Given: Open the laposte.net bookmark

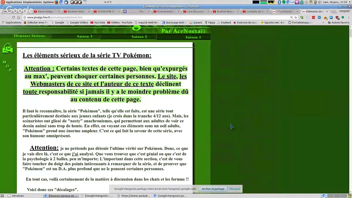Looking at the screenshot, I should point(273,23).
